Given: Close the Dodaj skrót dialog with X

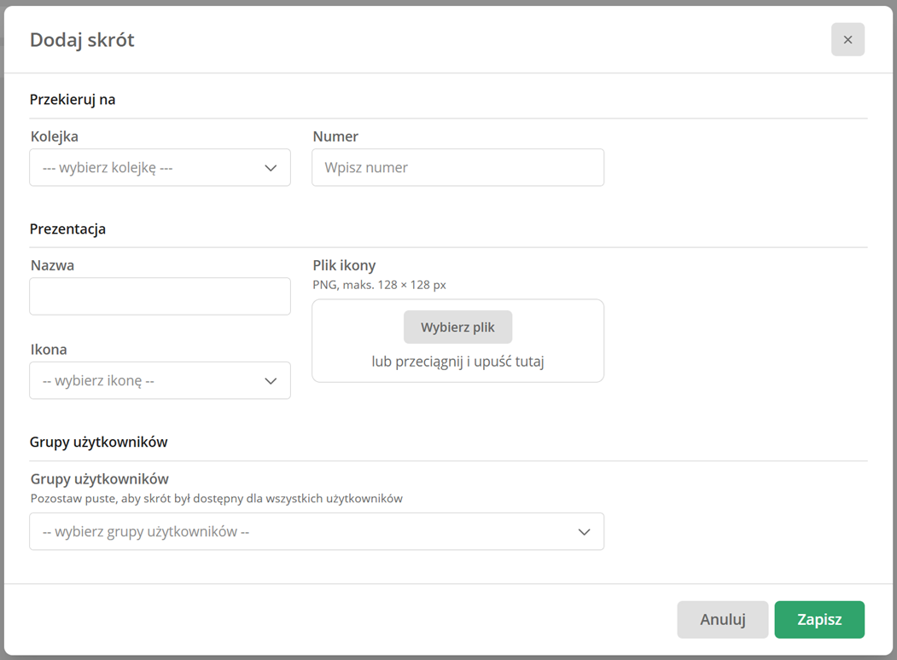Looking at the screenshot, I should click(x=847, y=39).
